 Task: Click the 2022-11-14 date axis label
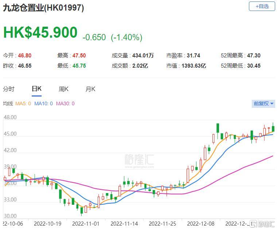tap(124, 224)
